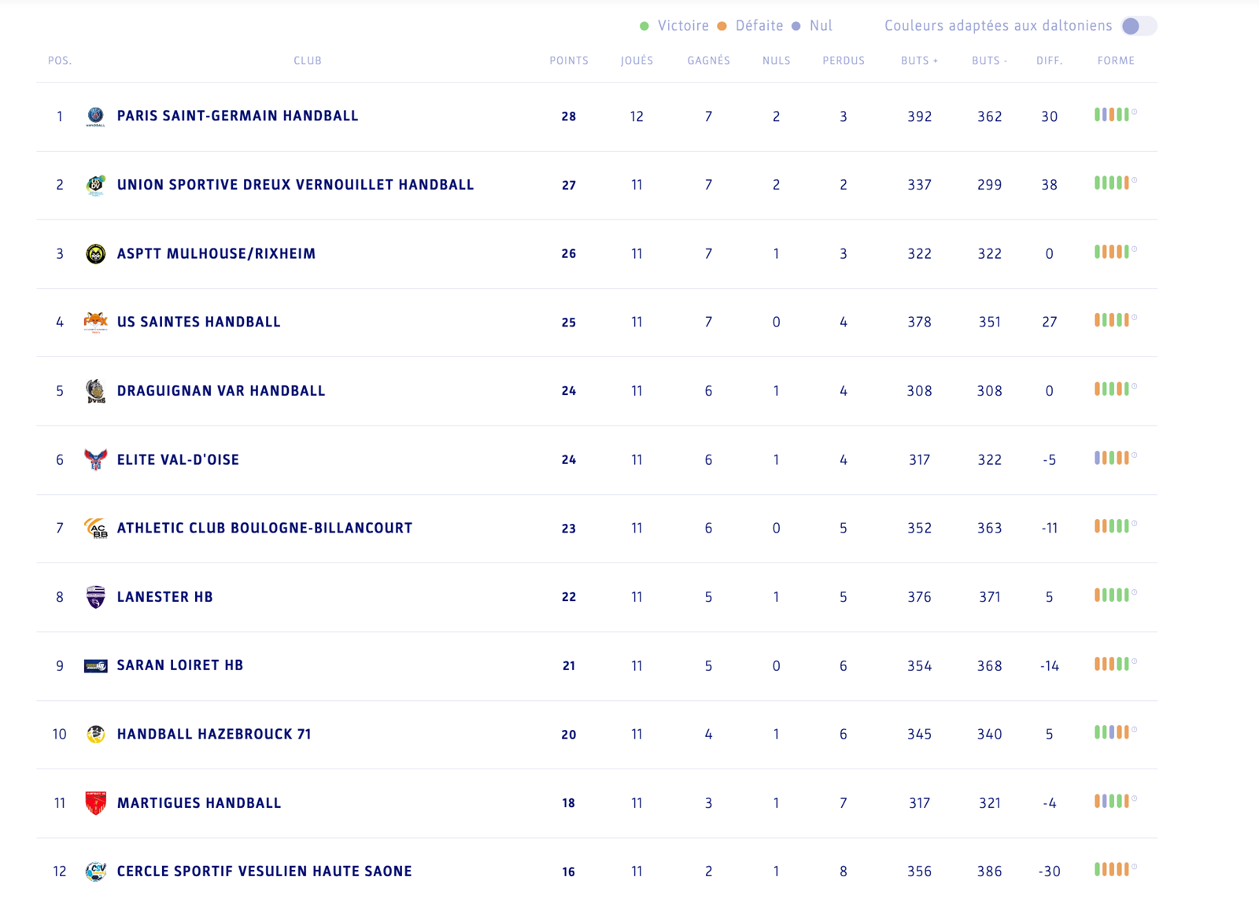
Task: Open Cercle Sportif Vesulien Haute Saone page
Action: tap(264, 872)
